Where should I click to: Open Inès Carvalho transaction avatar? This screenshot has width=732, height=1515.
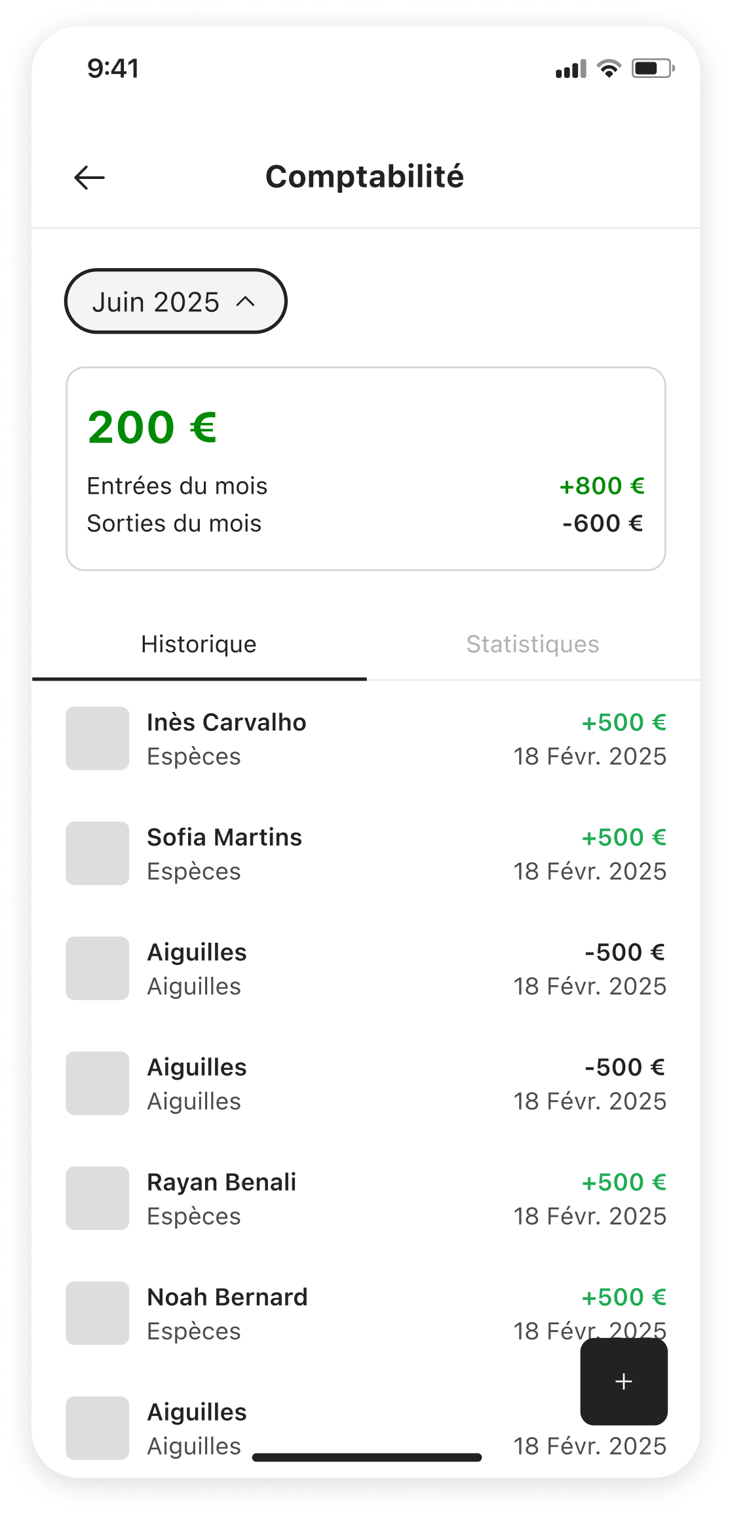coord(98,738)
